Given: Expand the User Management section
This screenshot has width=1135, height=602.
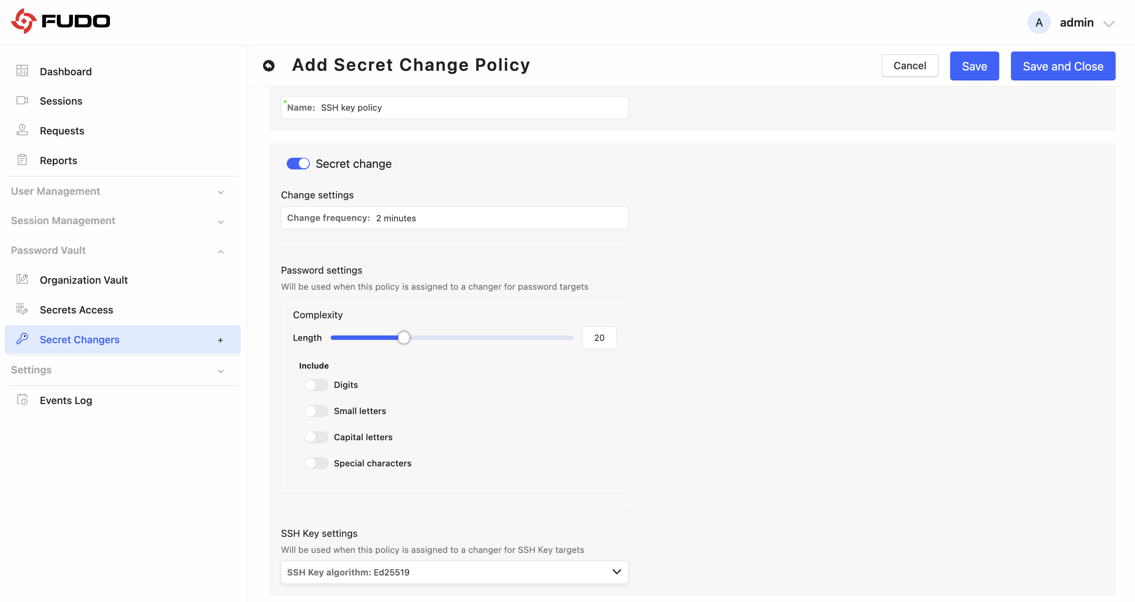Looking at the screenshot, I should [x=118, y=192].
